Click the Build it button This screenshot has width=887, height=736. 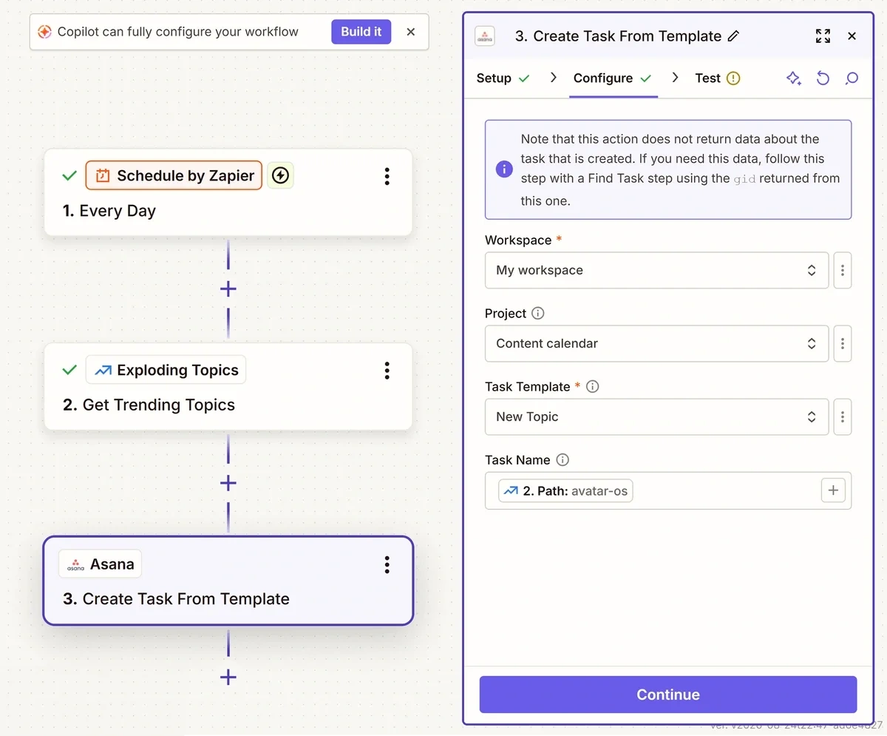(x=361, y=32)
